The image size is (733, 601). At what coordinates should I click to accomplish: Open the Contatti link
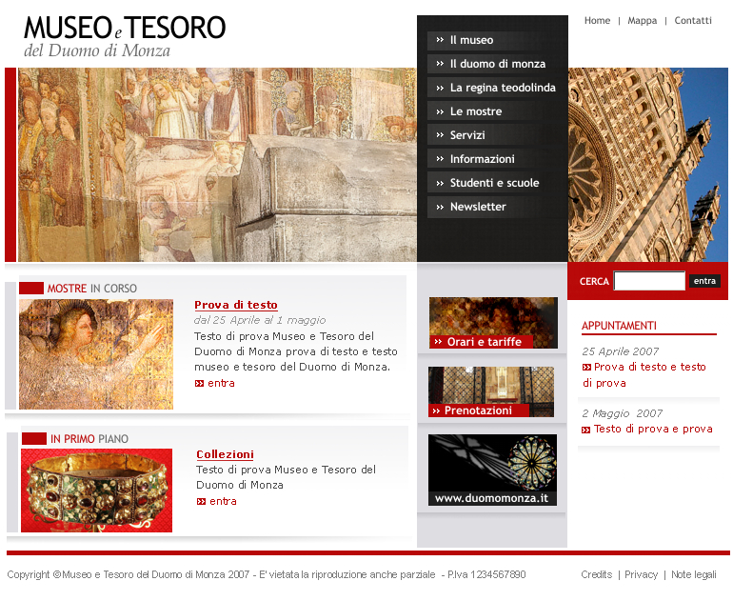693,21
